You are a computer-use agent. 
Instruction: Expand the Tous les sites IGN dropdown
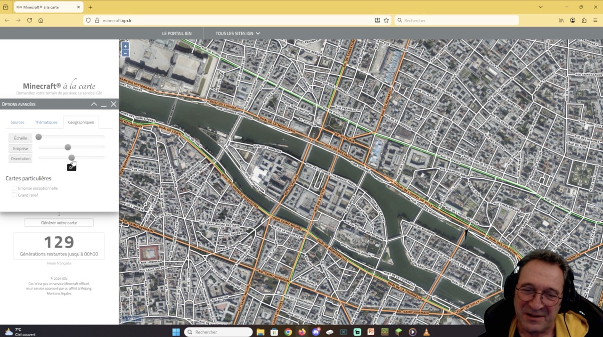point(237,33)
